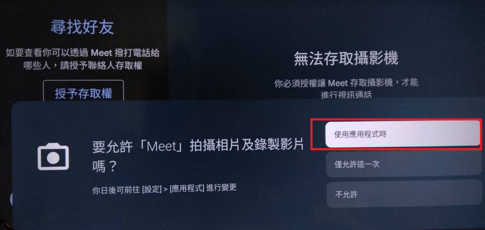Click the 要允許「Meet」拍攝相片及錄製影片嗎 question text
The height and width of the screenshot is (230, 485).
(x=198, y=156)
